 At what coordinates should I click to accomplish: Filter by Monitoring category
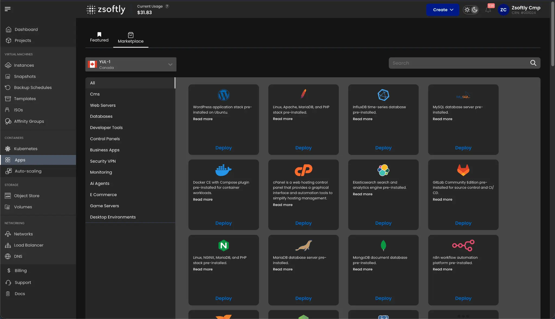tap(130, 172)
